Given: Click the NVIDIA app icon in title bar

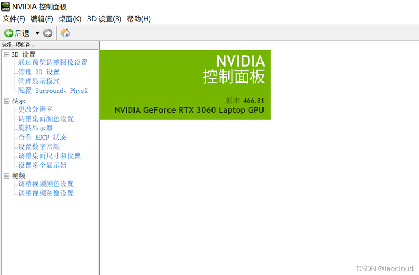Looking at the screenshot, I should tap(5, 7).
